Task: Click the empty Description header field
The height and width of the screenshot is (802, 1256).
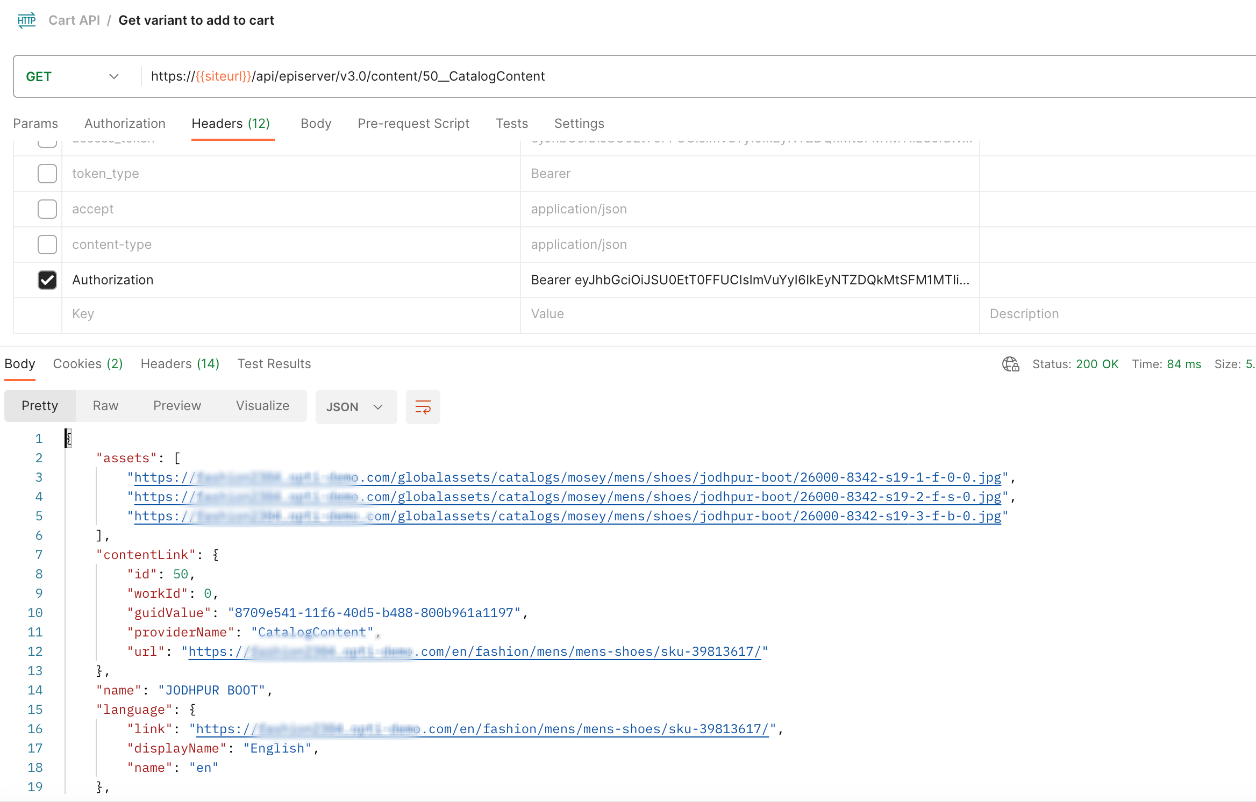Action: pyautogui.click(x=1118, y=314)
